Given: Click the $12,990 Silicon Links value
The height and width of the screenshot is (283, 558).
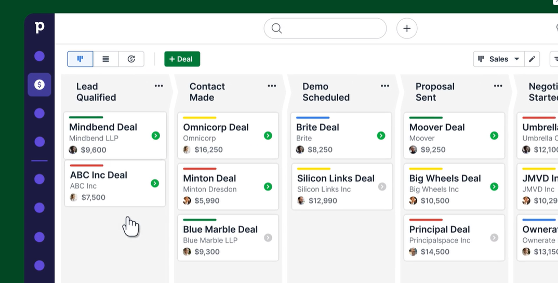Looking at the screenshot, I should click(x=323, y=200).
